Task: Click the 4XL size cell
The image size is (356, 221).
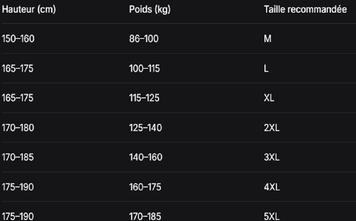Action: 272,187
